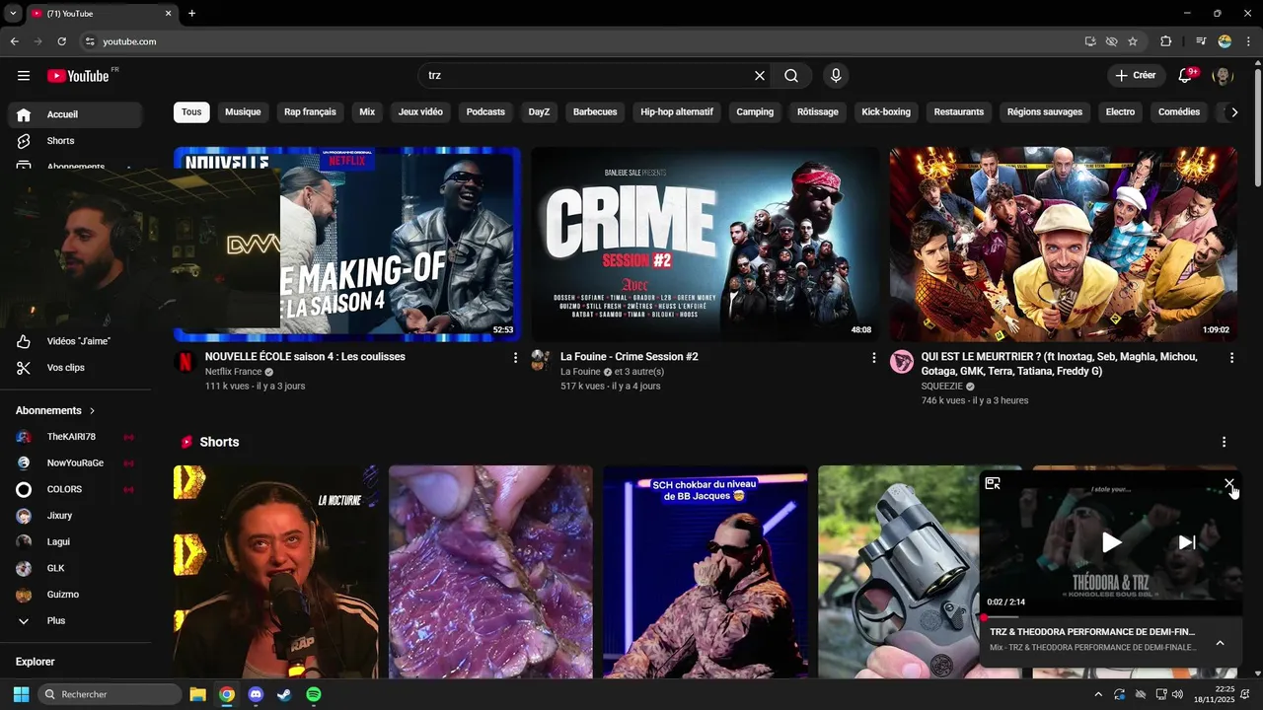This screenshot has height=710, width=1263.
Task: Expand the Abonnements section chevron
Action: pyautogui.click(x=93, y=410)
